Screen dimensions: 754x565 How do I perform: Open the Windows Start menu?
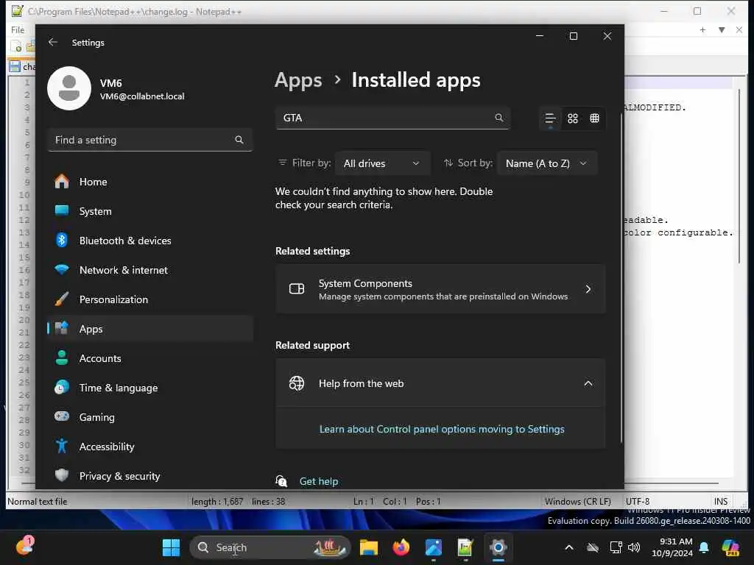pyautogui.click(x=171, y=547)
